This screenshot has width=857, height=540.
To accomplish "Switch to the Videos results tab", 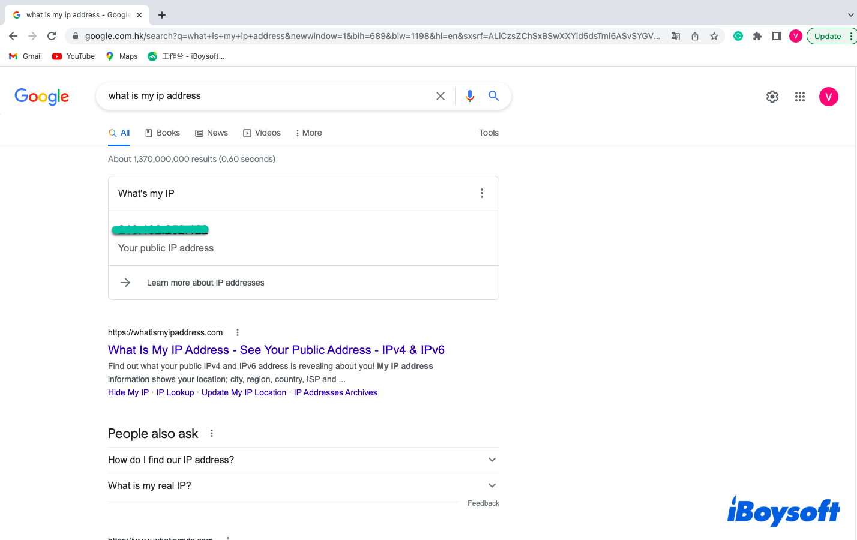I will click(x=262, y=133).
